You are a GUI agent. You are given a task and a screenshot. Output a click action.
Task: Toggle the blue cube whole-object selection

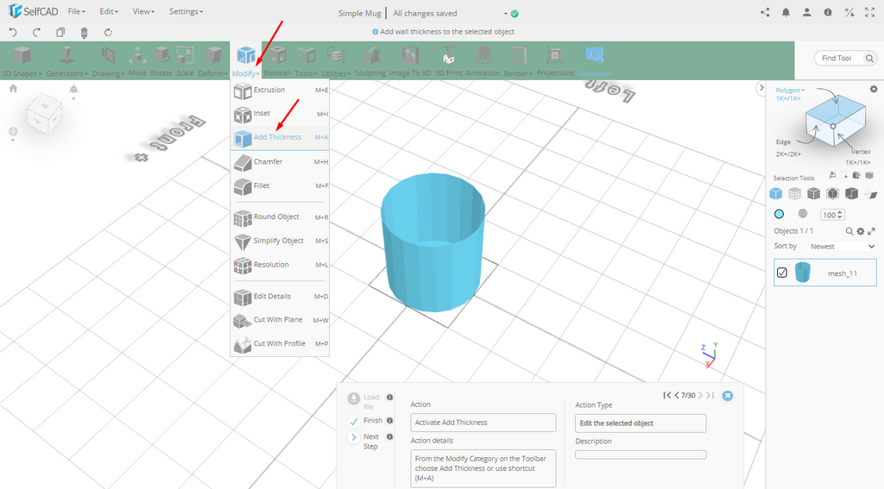tap(776, 194)
